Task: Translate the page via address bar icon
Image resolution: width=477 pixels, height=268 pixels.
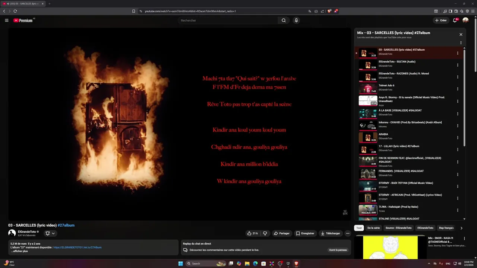Action: (310, 11)
